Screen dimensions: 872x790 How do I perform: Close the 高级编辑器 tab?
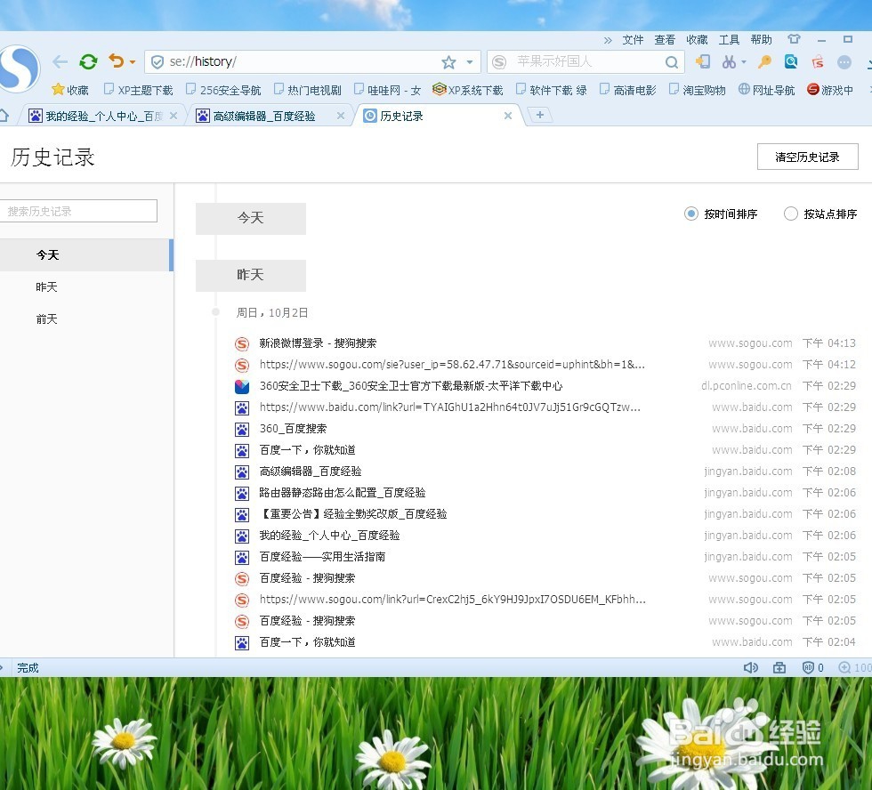point(341,116)
